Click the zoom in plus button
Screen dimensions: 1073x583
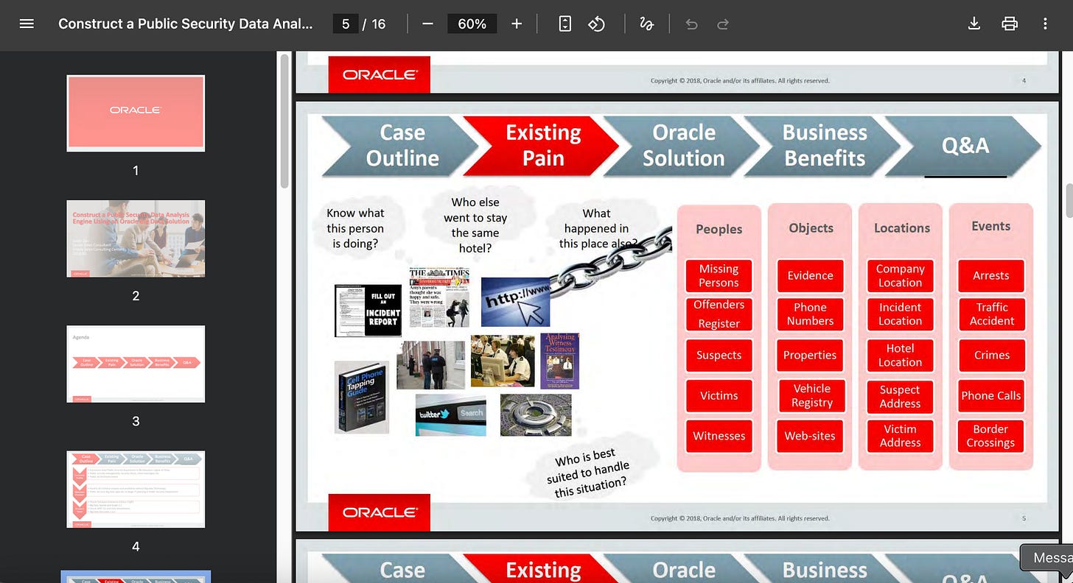click(517, 24)
